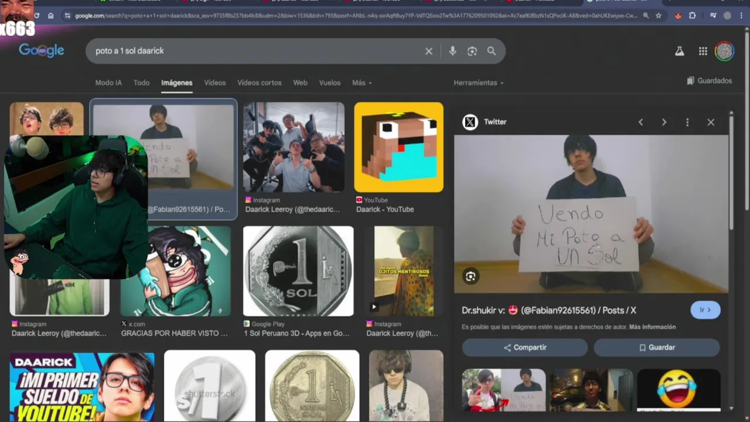
Task: Open the MetaMask fox extension
Action: pos(679,16)
